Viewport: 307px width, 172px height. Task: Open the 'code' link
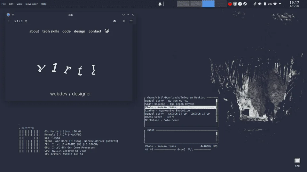coord(67,31)
